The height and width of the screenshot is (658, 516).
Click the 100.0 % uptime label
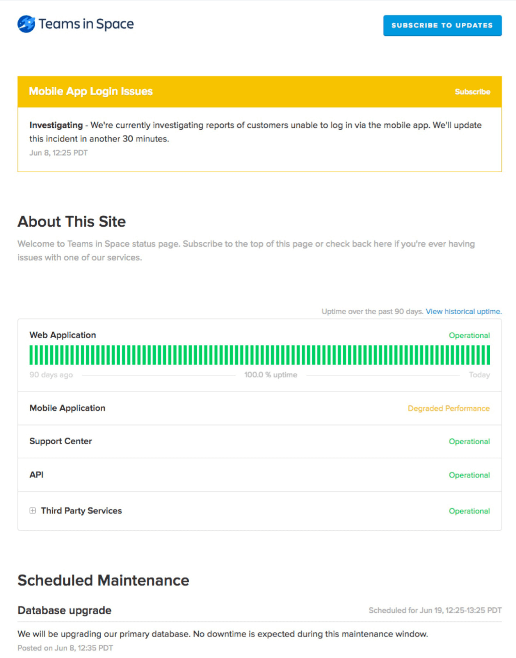tap(271, 374)
